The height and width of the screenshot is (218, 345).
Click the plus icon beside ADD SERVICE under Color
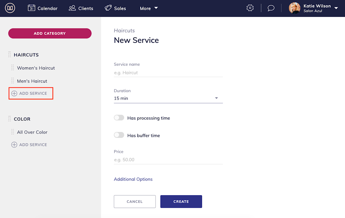[x=14, y=144]
